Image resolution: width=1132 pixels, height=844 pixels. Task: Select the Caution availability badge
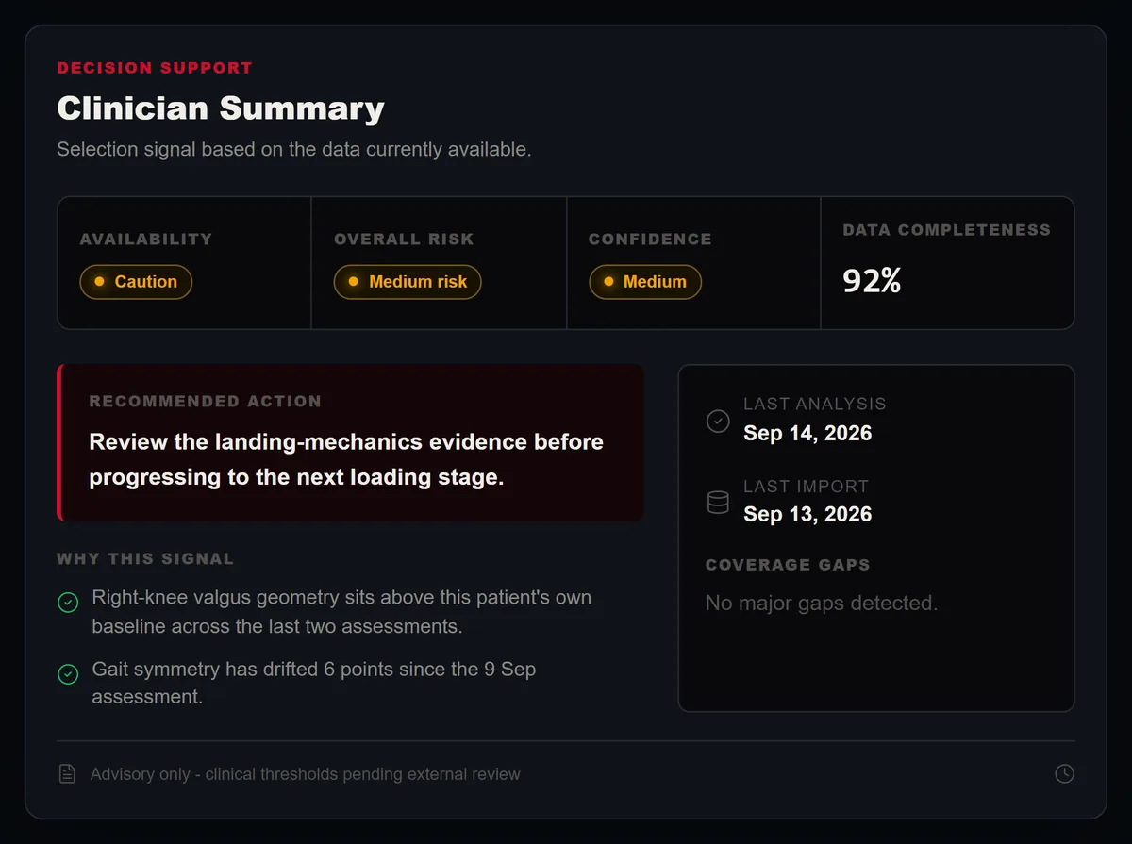[136, 282]
